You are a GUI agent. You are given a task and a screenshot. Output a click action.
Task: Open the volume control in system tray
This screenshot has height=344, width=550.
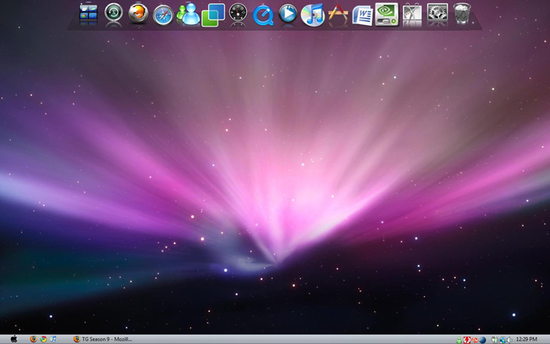tap(509, 339)
